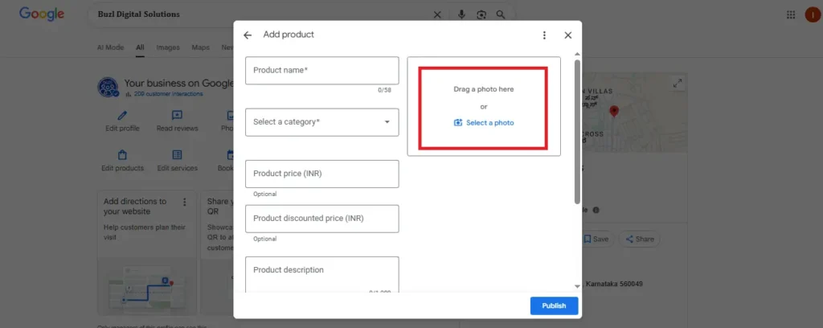Image resolution: width=823 pixels, height=328 pixels.
Task: Expand the map with fullscreen icon
Action: (678, 83)
